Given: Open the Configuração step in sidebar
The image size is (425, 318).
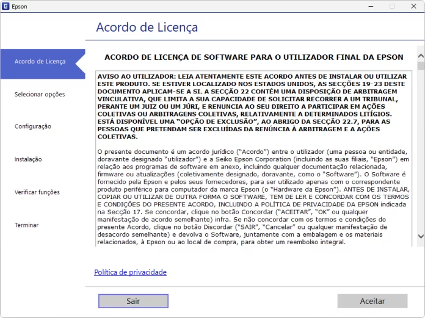Looking at the screenshot, I should tap(33, 126).
